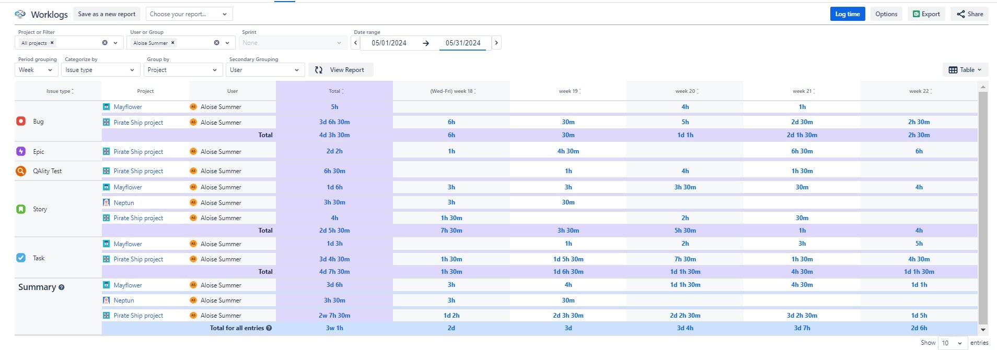The width and height of the screenshot is (997, 350).
Task: Click the start date field 05/01/2024
Action: pos(389,43)
